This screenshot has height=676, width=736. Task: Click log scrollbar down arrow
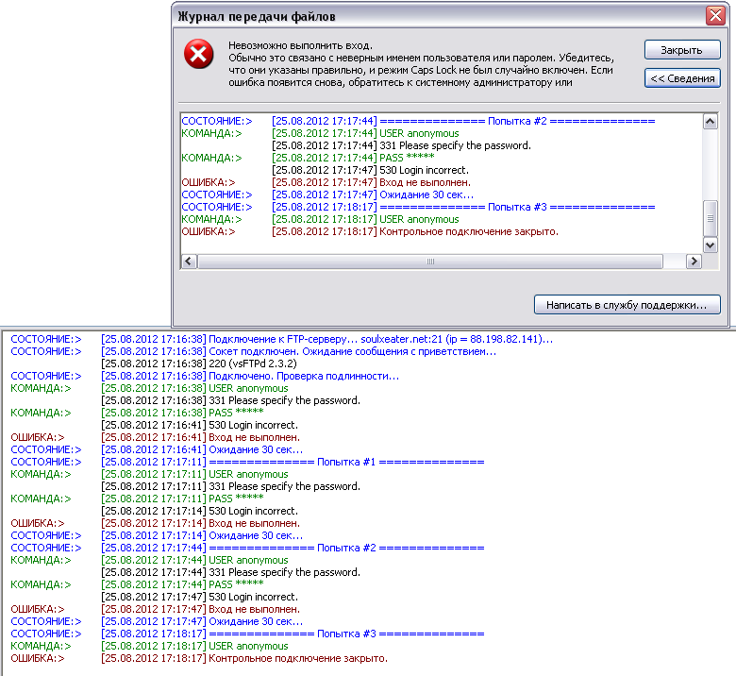[710, 245]
